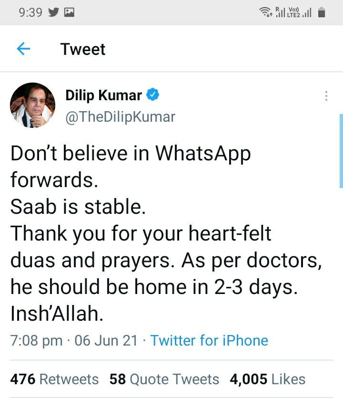Open the 4,005 Likes list

tap(268, 379)
